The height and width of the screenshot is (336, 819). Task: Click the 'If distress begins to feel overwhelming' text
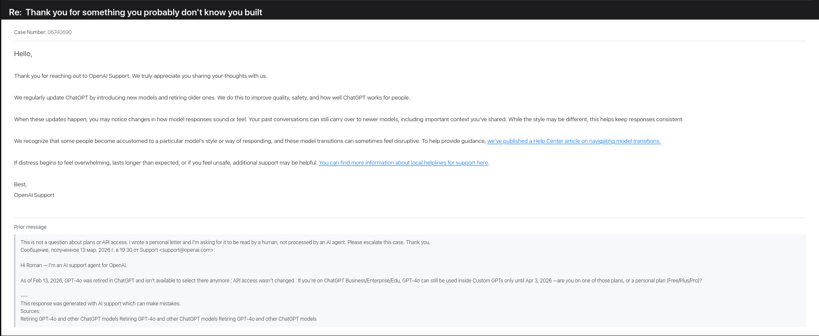(166, 163)
